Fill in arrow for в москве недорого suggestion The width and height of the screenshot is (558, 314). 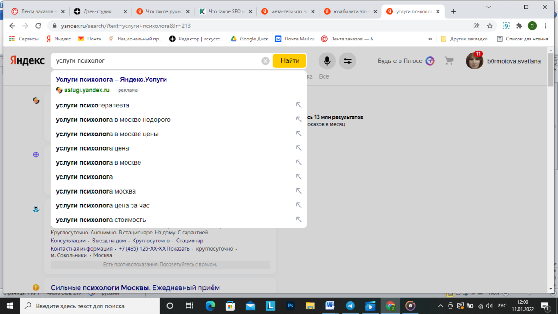[x=299, y=120]
